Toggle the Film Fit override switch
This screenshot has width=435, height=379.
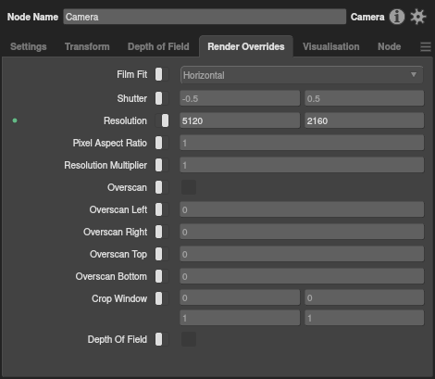pyautogui.click(x=162, y=74)
